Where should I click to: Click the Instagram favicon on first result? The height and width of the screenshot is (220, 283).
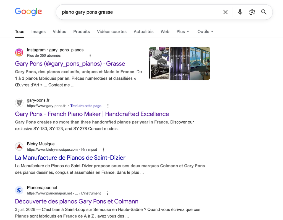point(19,53)
